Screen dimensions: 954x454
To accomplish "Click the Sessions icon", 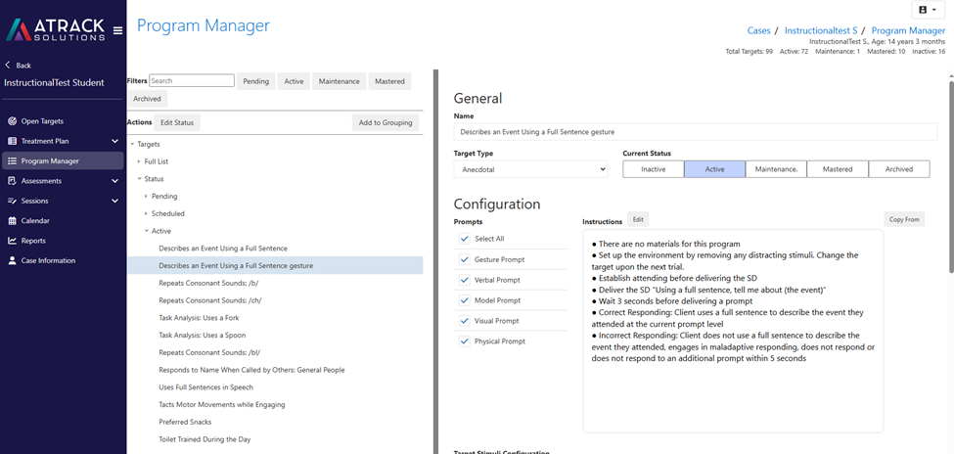I will tap(12, 201).
